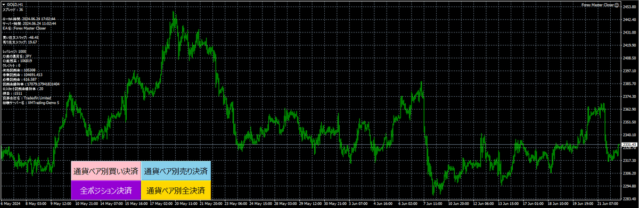Click the ローカル時間 2024.06.24 17:02:44 line
The height and width of the screenshot is (208, 639).
click(29, 19)
